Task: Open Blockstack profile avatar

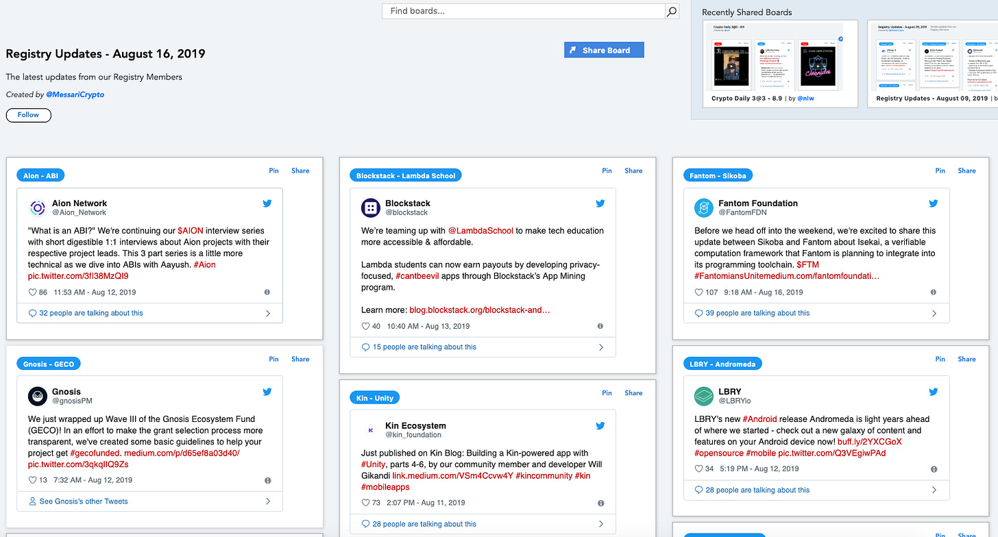Action: pyautogui.click(x=370, y=208)
